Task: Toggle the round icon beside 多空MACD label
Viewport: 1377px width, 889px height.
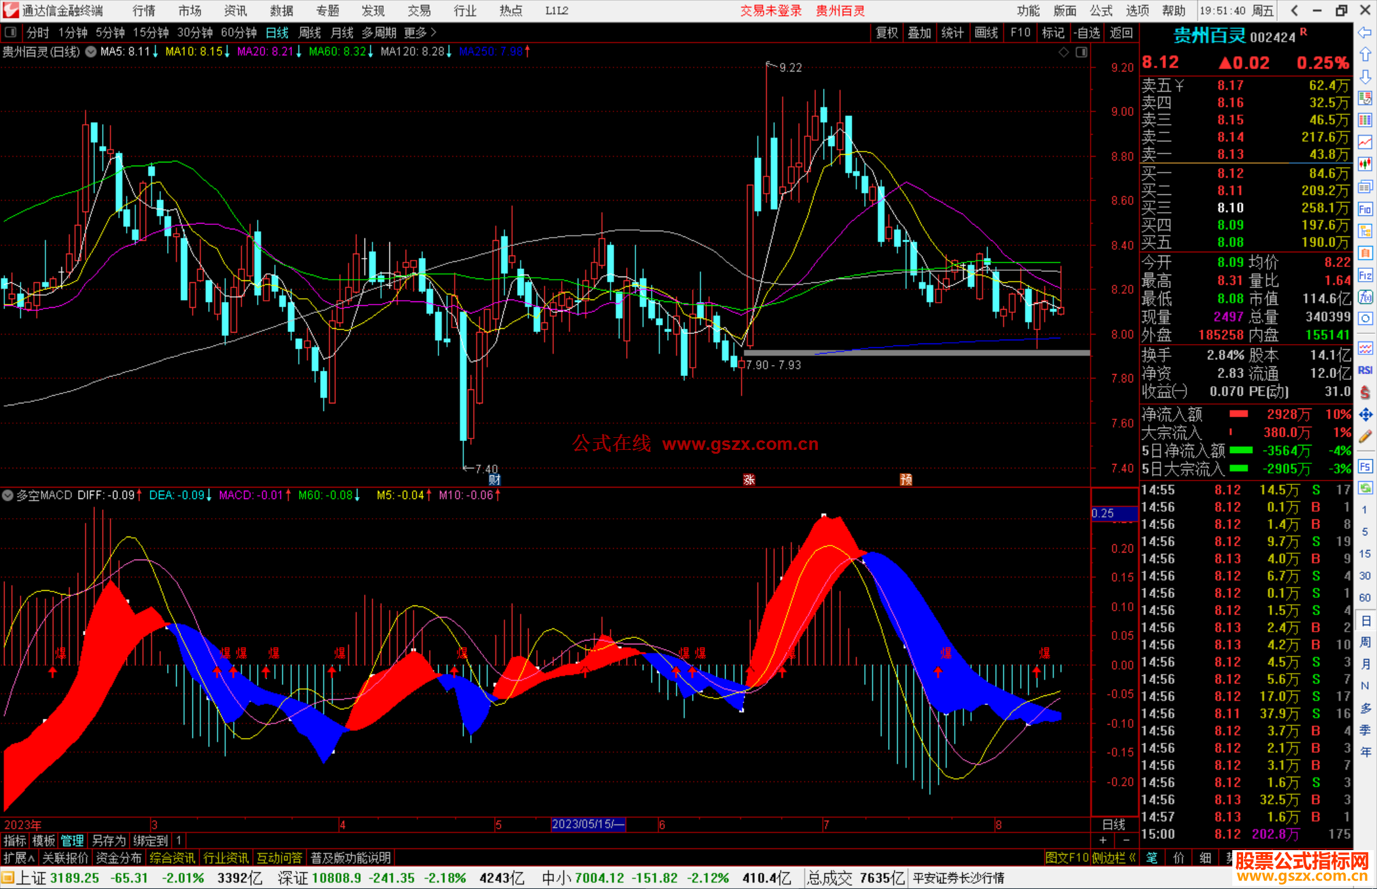Action: pos(8,495)
